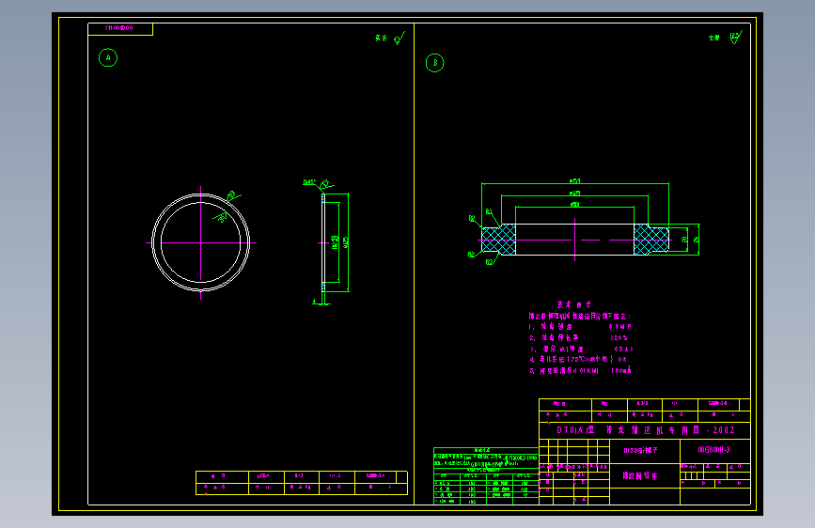Select the ring front view circle
The image size is (815, 528).
pos(200,242)
